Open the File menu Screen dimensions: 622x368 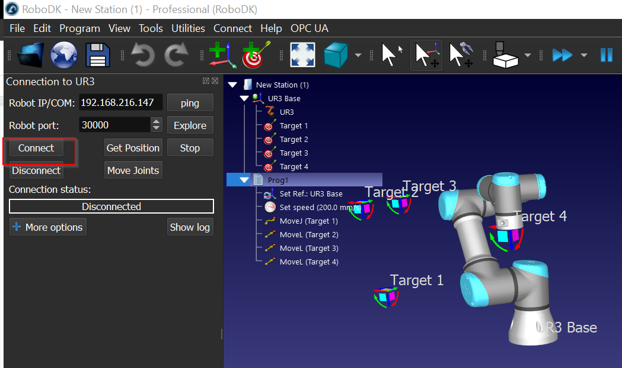[x=17, y=28]
